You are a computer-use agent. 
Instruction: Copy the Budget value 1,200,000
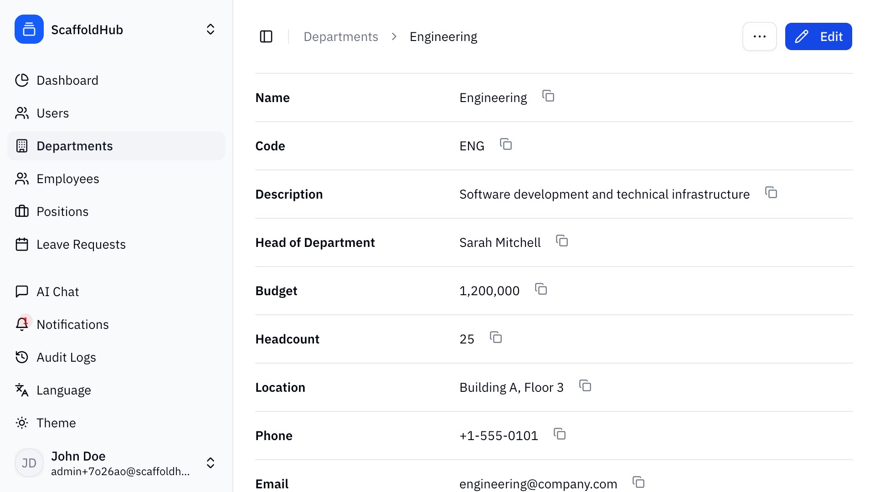click(x=540, y=290)
